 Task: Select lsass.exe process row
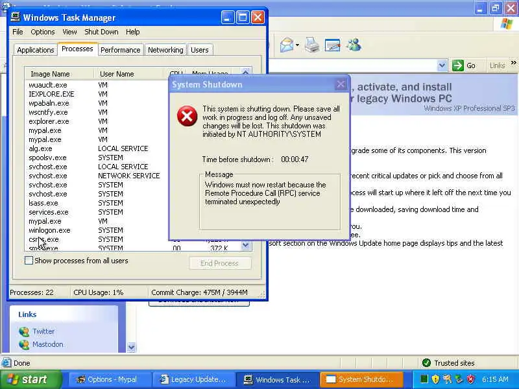click(x=98, y=203)
